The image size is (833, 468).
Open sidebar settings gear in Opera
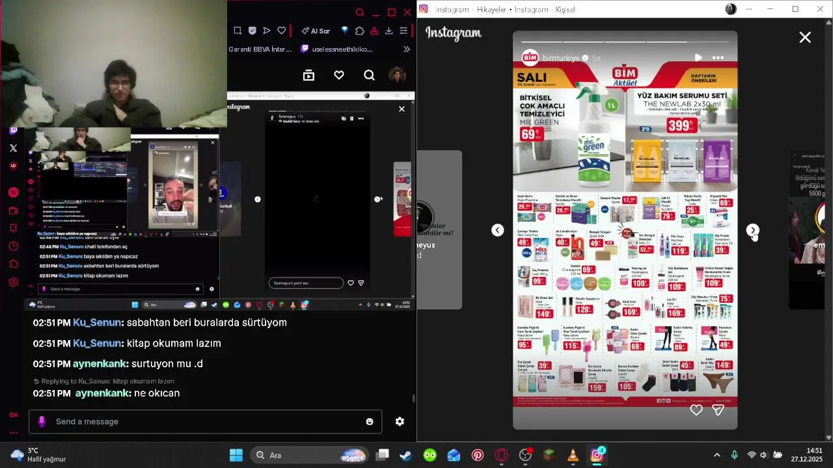(x=13, y=282)
